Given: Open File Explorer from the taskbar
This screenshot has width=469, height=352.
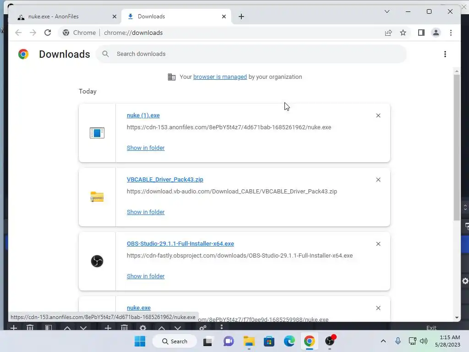Looking at the screenshot, I should point(249,341).
